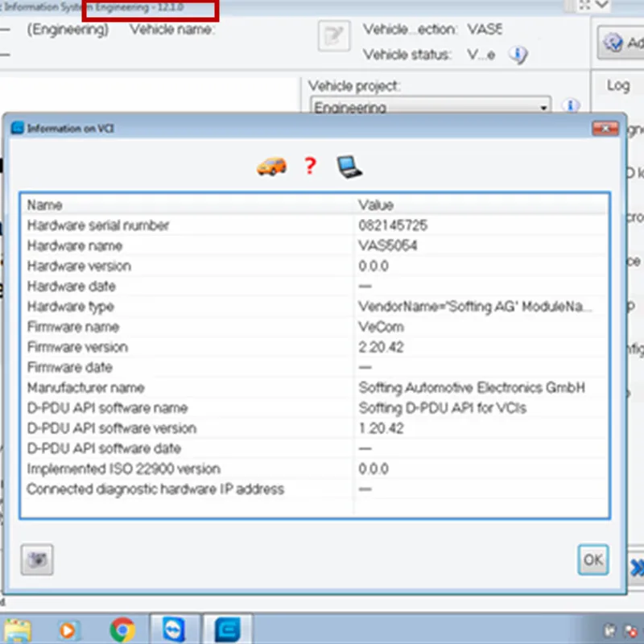Select the Hardware date row label
This screenshot has width=644, height=644.
[x=71, y=287]
